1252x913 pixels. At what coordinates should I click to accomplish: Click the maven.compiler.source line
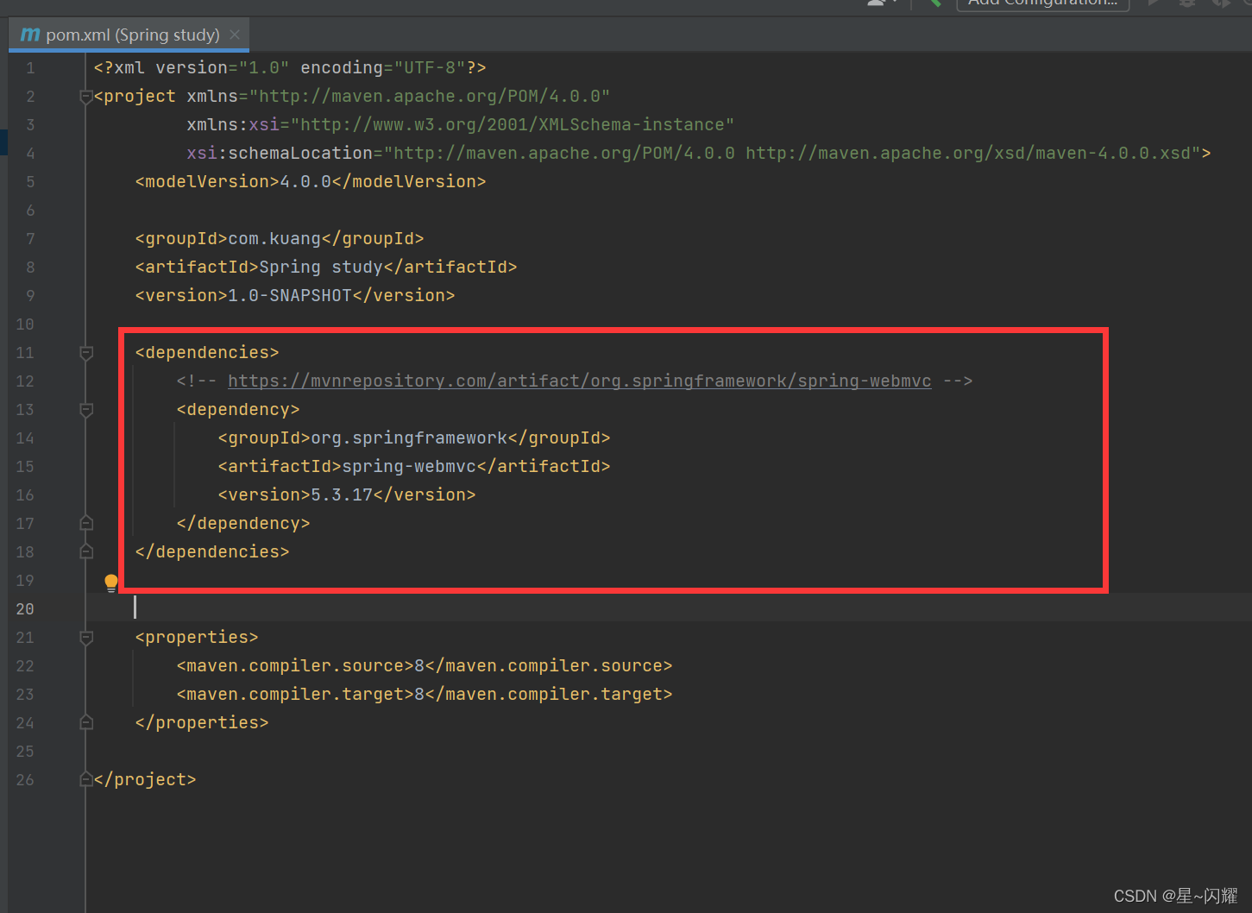click(425, 665)
